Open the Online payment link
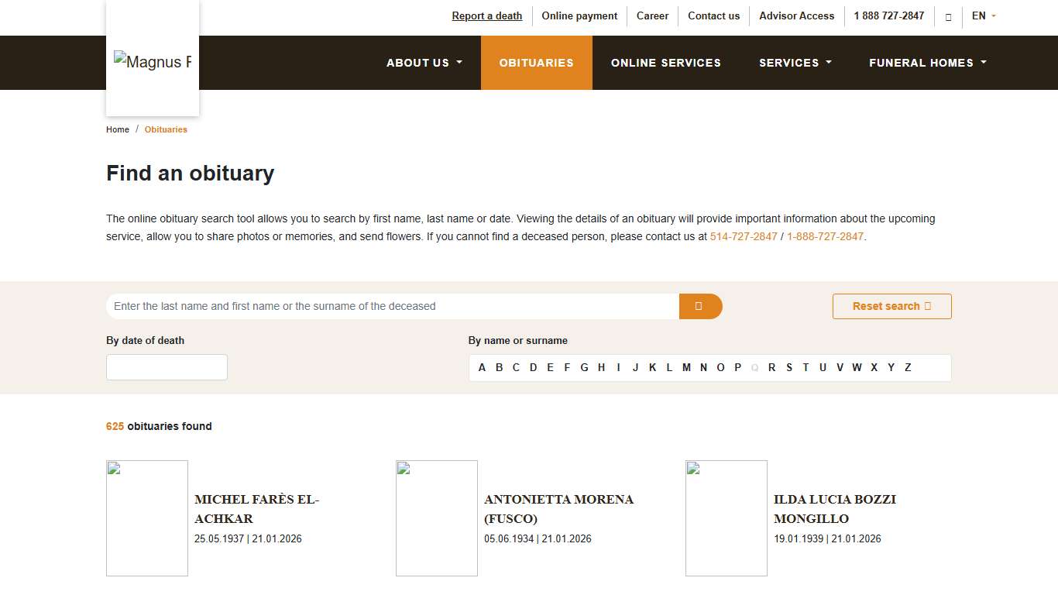The height and width of the screenshot is (595, 1058). (579, 16)
